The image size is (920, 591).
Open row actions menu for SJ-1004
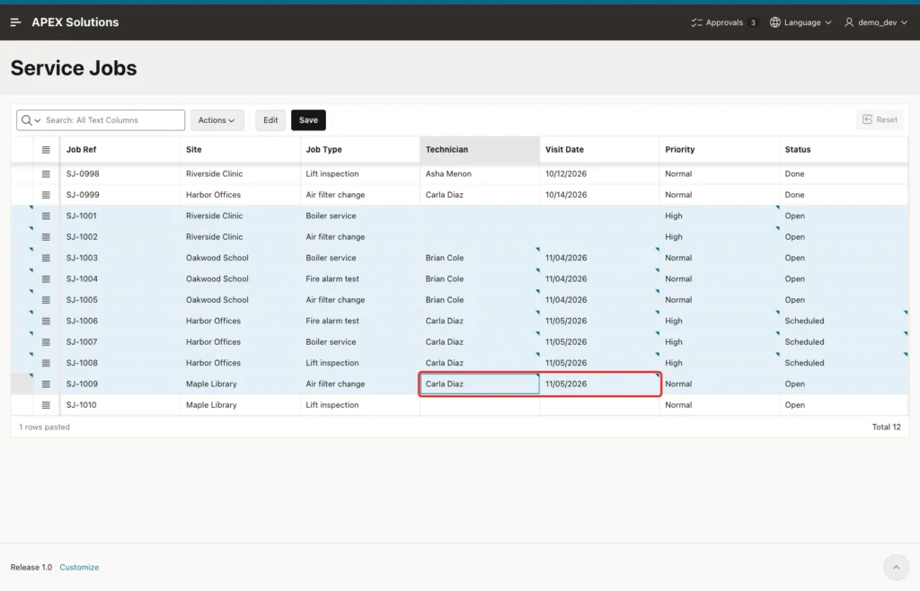point(46,279)
